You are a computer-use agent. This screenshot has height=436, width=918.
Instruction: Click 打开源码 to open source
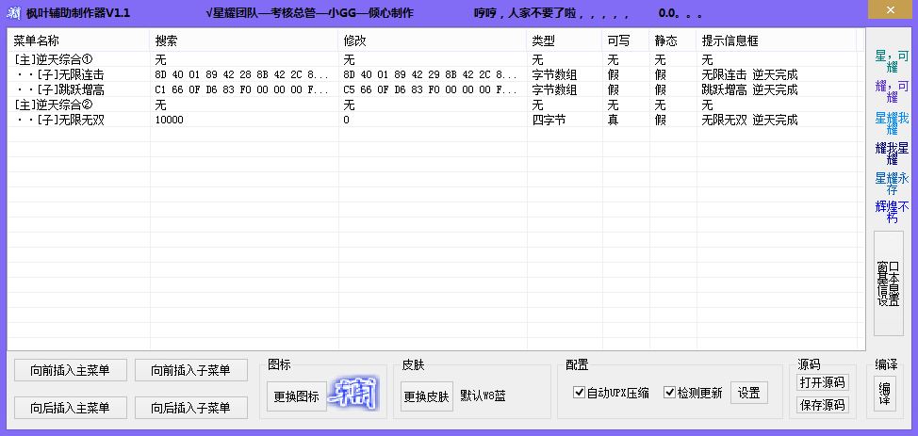(822, 382)
